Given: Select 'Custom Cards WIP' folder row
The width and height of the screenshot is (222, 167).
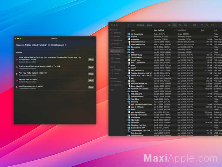Looking at the screenshot, I should (174, 128).
